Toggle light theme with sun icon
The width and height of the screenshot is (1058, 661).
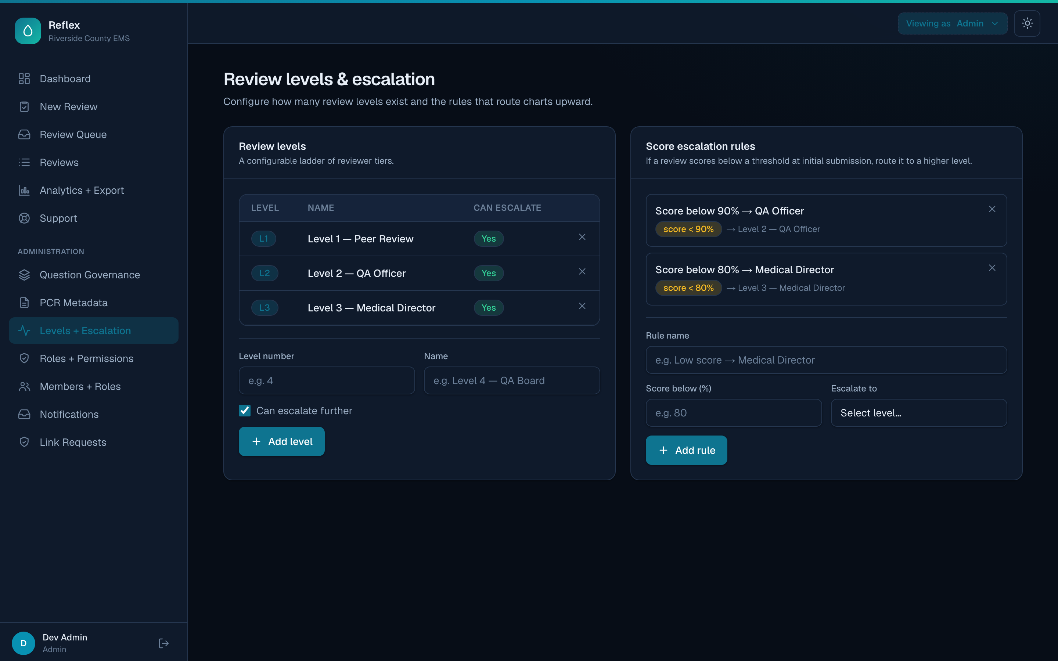pyautogui.click(x=1027, y=24)
